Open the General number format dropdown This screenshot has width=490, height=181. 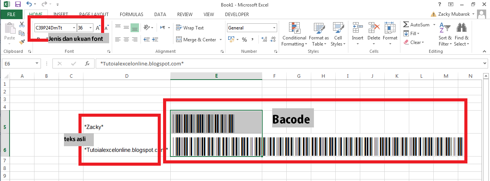pos(274,28)
